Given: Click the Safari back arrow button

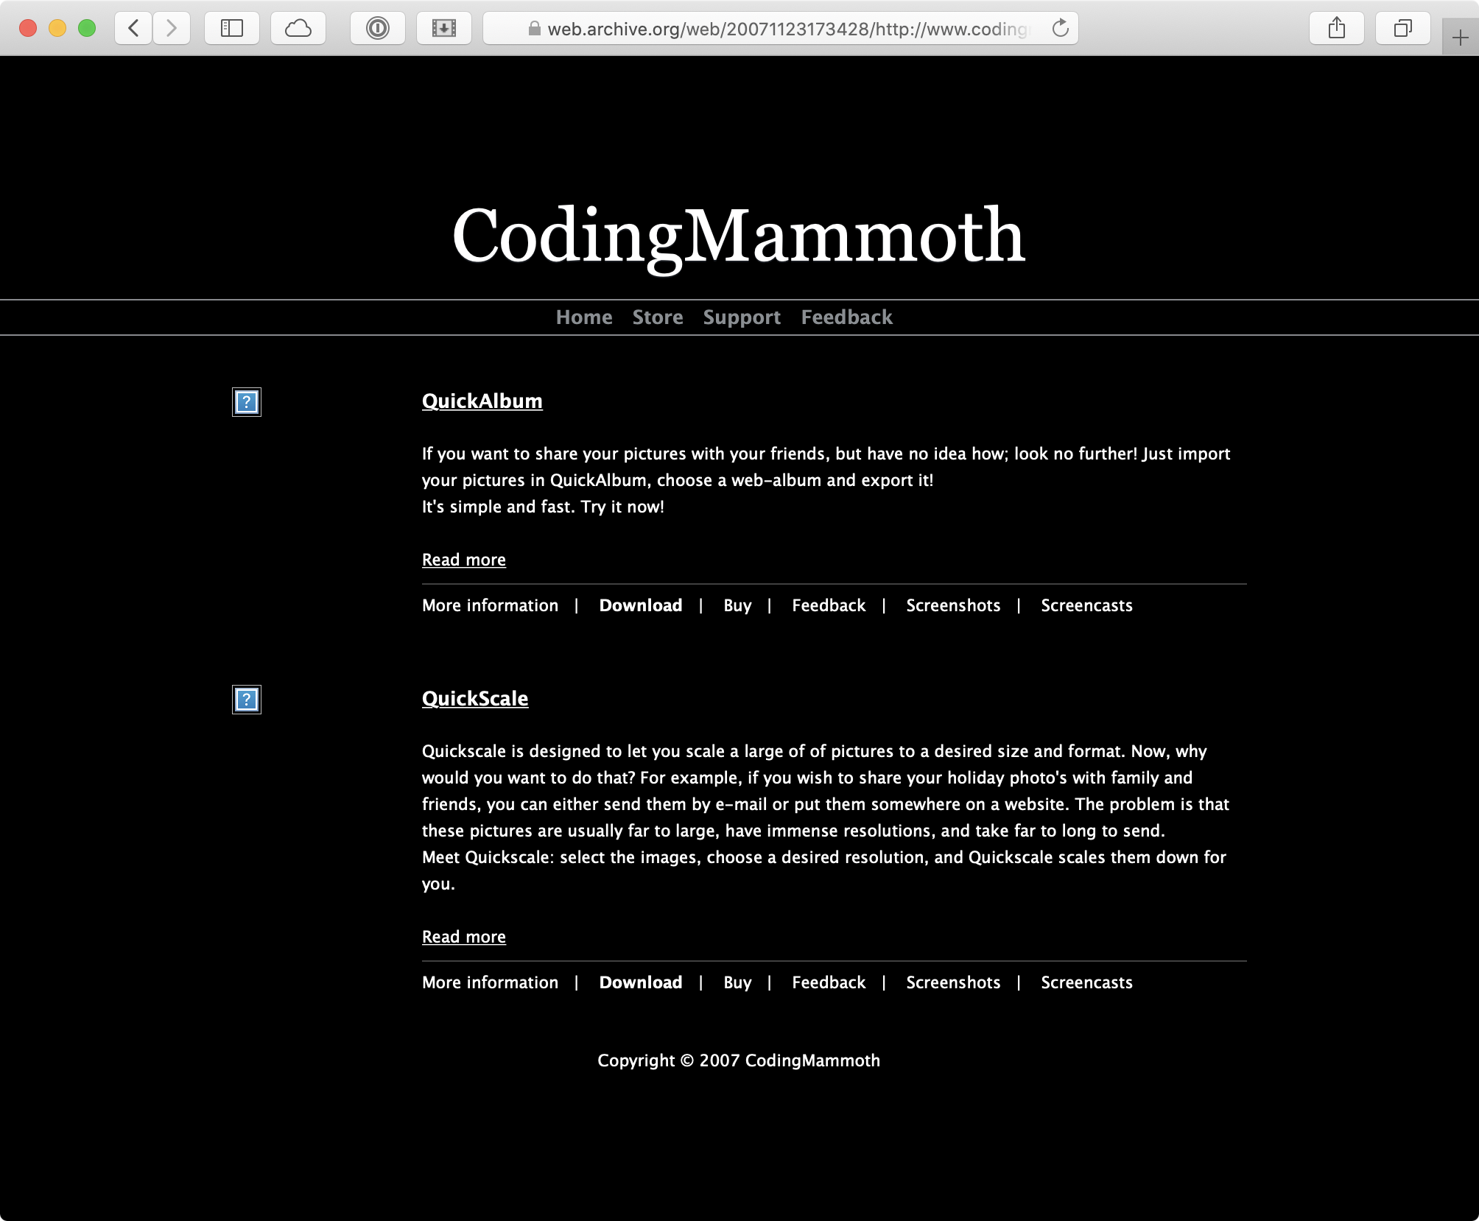Looking at the screenshot, I should tap(133, 29).
